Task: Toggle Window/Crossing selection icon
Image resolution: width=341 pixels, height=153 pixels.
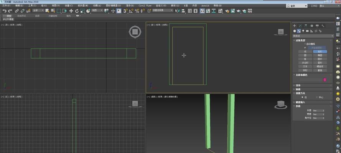Action: click(x=64, y=11)
